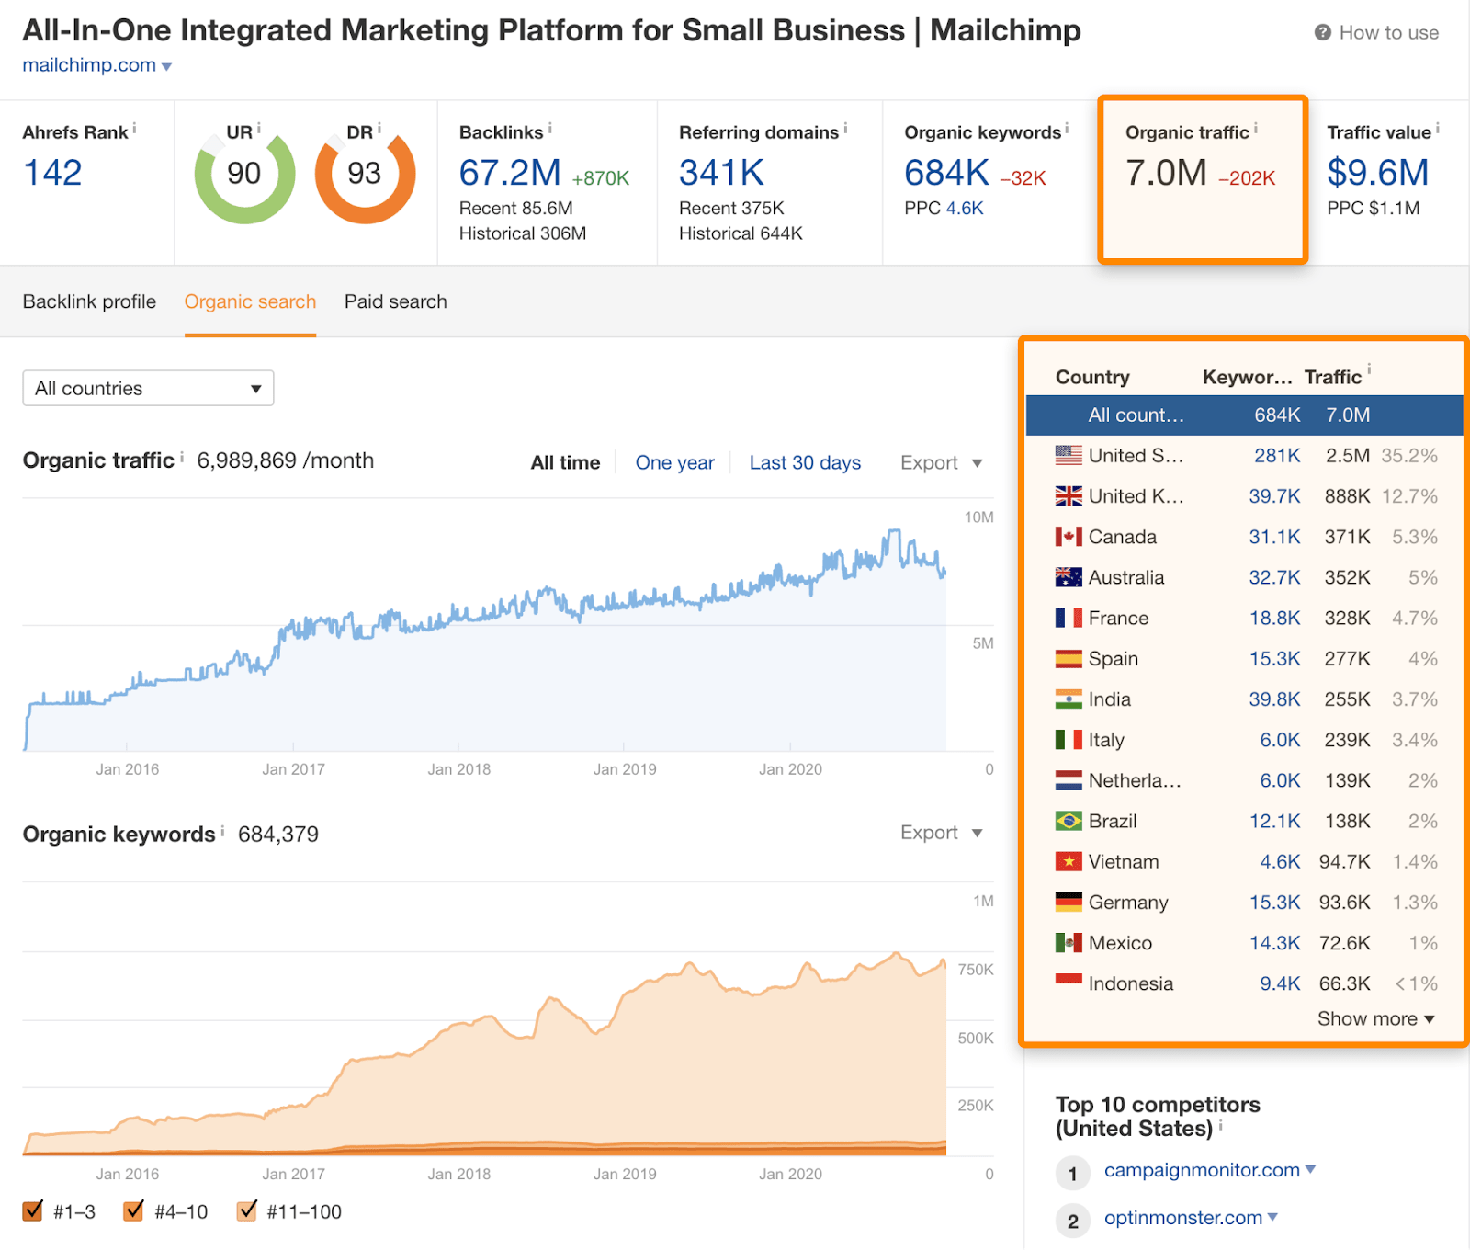Image resolution: width=1470 pixels, height=1250 pixels.
Task: Select the All countries row in table
Action: [1243, 415]
